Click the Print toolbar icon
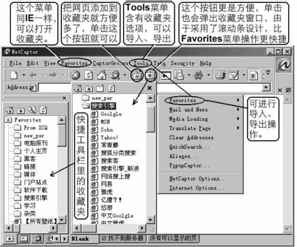Screen dimensions: 297x247 click(x=221, y=75)
